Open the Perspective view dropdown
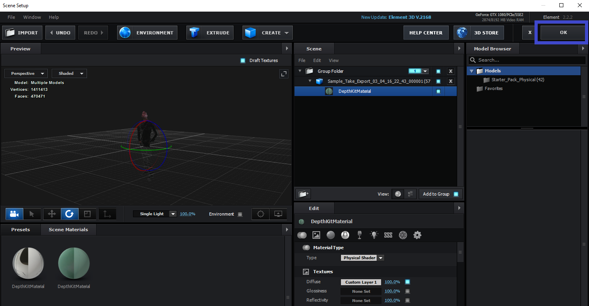This screenshot has width=589, height=306. click(x=26, y=74)
